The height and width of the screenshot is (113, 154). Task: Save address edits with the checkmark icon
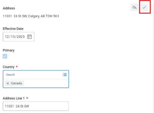(x=144, y=7)
